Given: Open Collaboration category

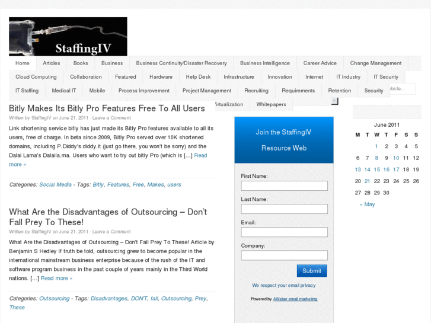Looking at the screenshot, I should (x=86, y=77).
